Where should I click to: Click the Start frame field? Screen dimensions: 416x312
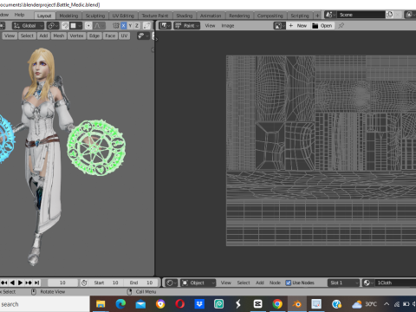(x=106, y=283)
